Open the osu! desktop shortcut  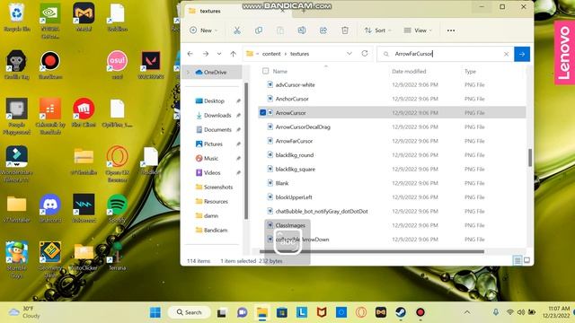click(118, 65)
